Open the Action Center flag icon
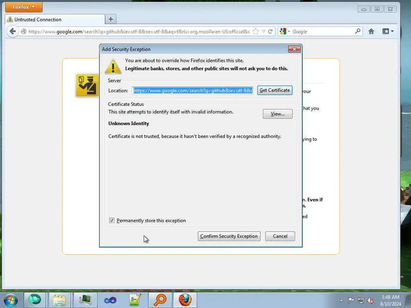The height and width of the screenshot is (308, 411). (x=351, y=300)
